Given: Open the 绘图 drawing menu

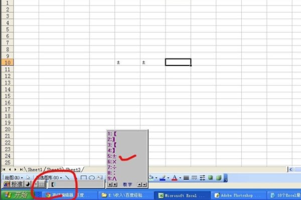Looking at the screenshot, I should (x=11, y=177).
